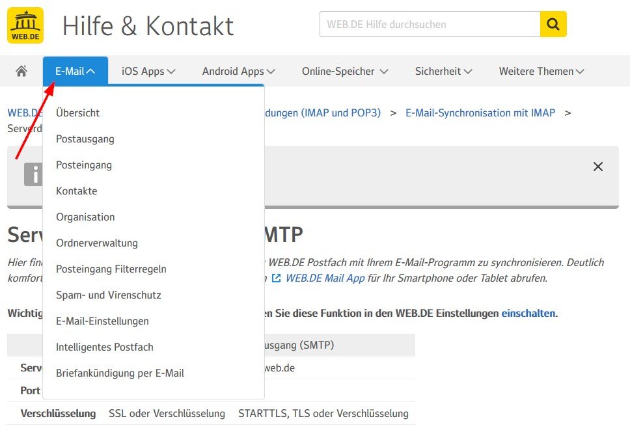Click the WEB.DE Mail App link
Viewport: 630px width, 430px height.
click(x=325, y=278)
